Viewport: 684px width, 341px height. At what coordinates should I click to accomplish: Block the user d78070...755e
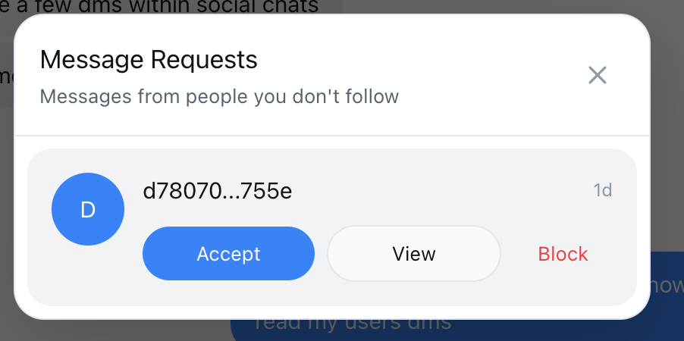563,254
